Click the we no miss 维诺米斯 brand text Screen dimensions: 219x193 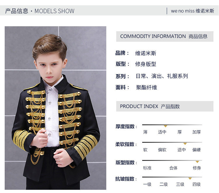192,11
